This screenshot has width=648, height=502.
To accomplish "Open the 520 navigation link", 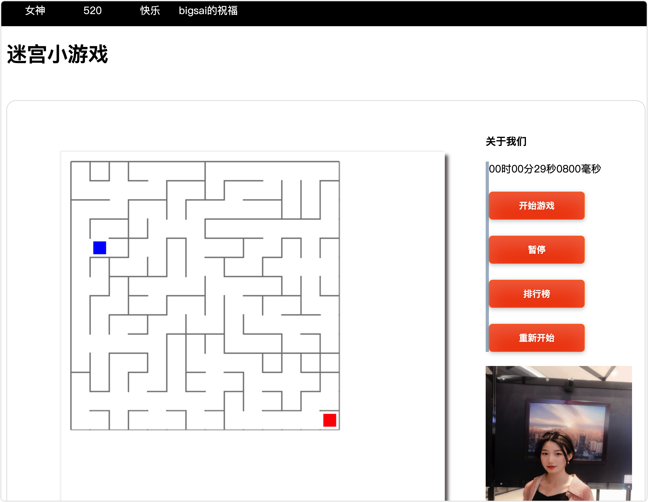I will 92,11.
